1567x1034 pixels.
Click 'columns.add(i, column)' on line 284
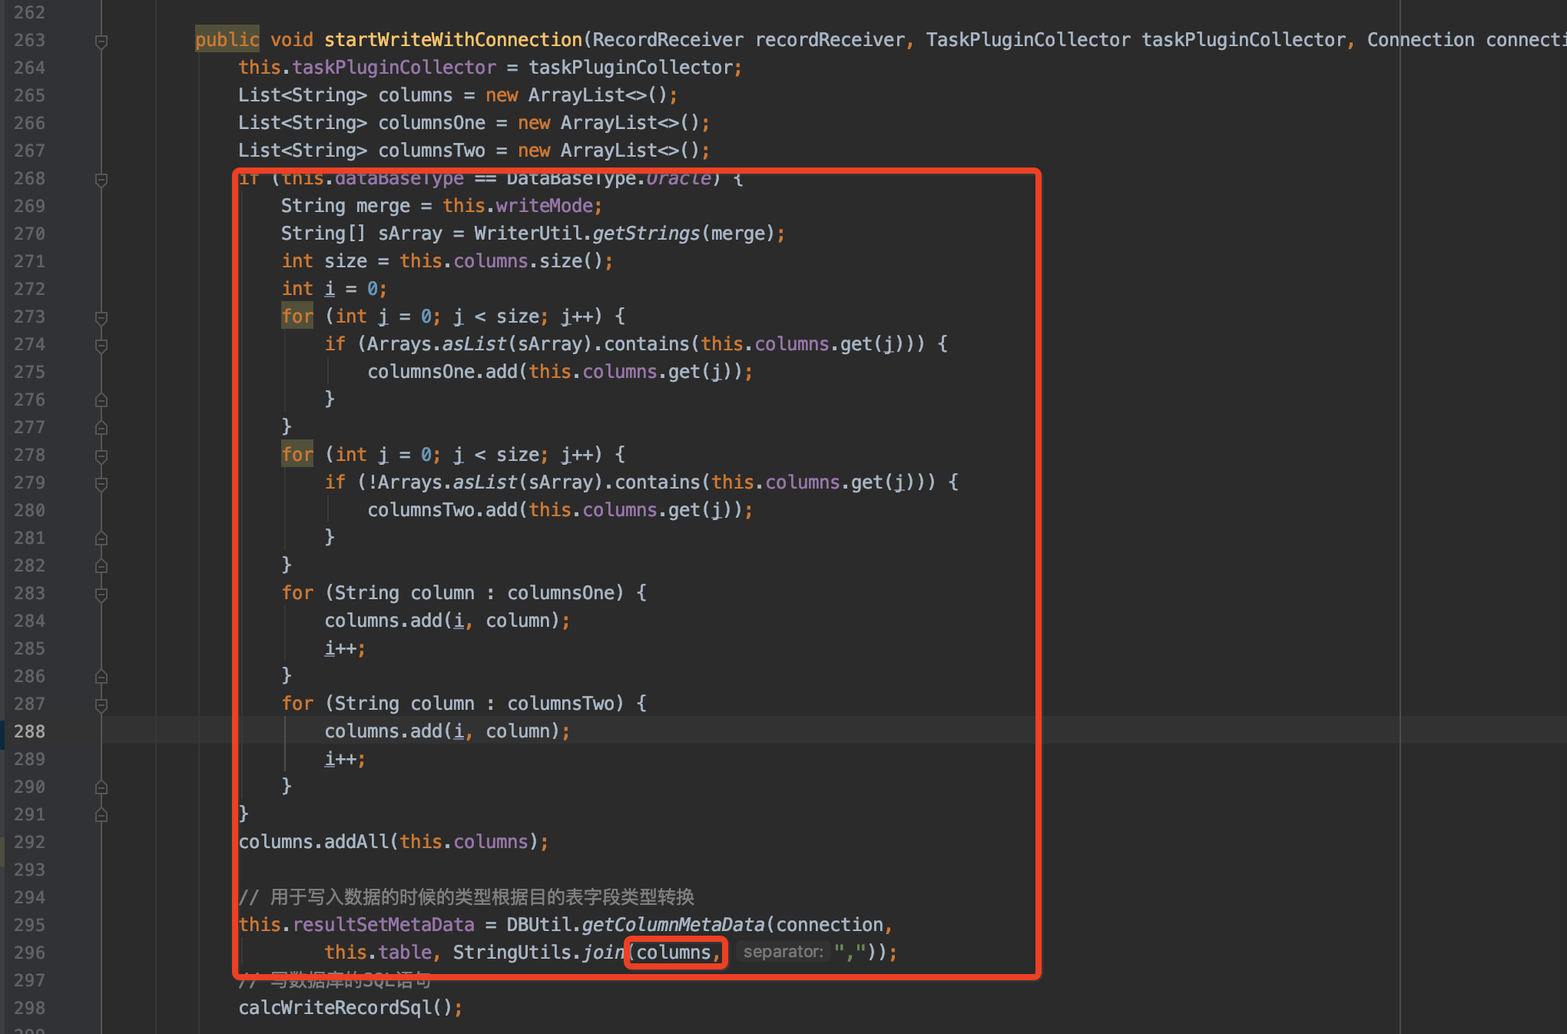pos(442,621)
